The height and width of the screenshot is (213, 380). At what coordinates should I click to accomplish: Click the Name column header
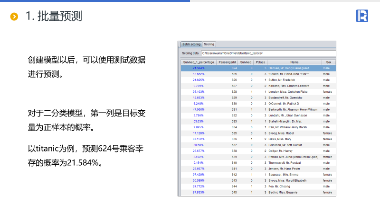(294, 62)
